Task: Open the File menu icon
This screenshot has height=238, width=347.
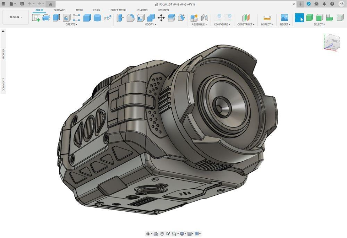Action: [x=11, y=4]
